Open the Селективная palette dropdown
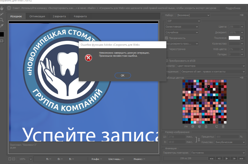 (x=182, y=27)
